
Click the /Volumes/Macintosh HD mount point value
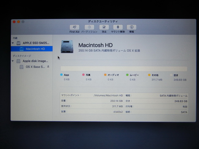108,96
